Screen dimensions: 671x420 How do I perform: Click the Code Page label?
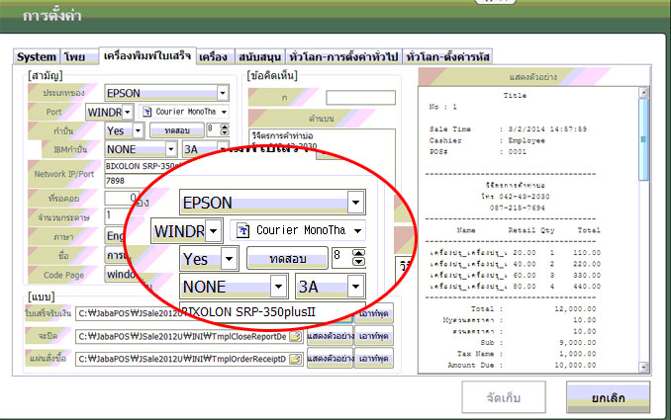[63, 275]
